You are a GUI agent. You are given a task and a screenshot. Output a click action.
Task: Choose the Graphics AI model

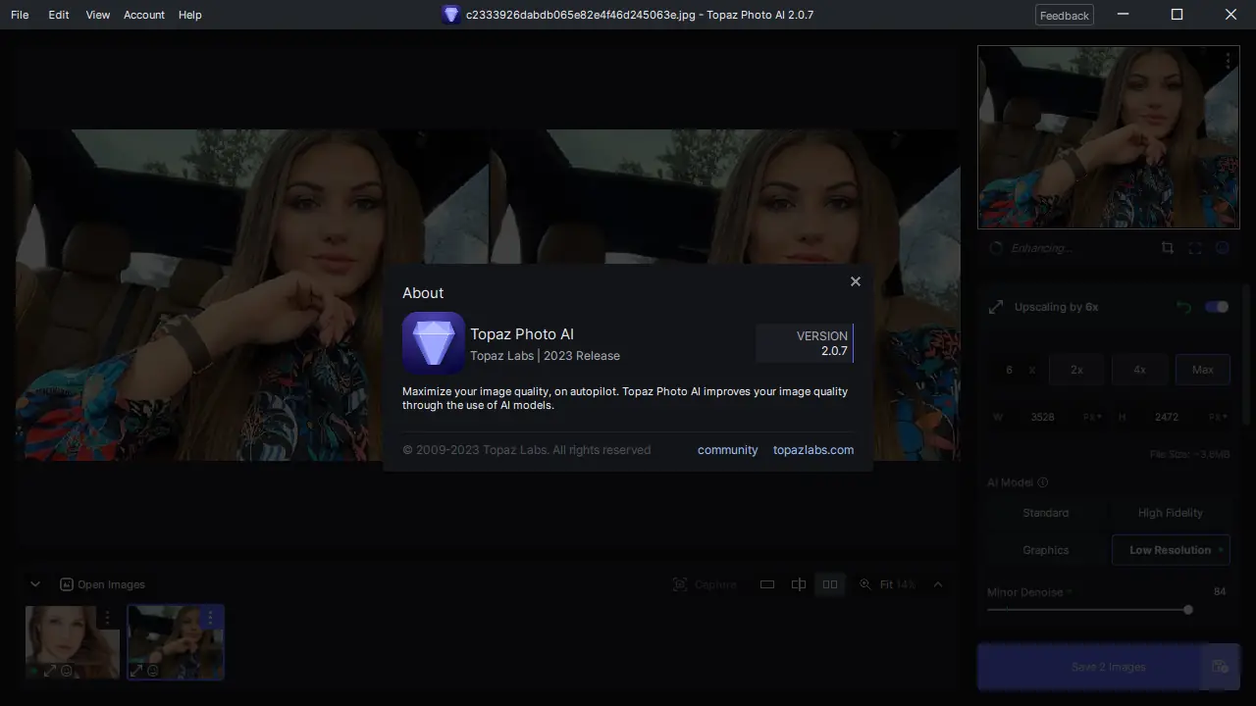1046,550
